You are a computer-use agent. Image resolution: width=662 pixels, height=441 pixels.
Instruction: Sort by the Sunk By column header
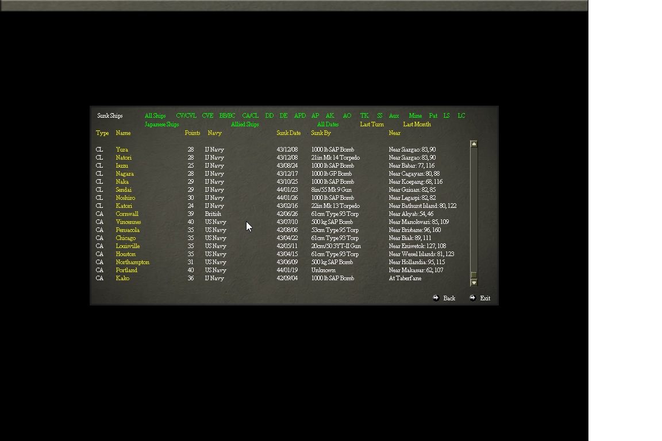[321, 133]
